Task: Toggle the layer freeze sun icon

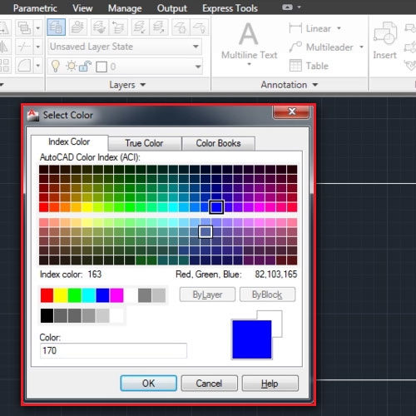Action: [x=72, y=67]
